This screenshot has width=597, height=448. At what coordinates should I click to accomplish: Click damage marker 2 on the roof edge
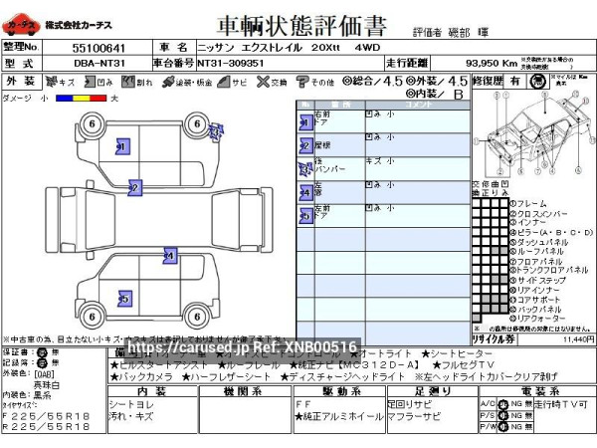coord(133,186)
